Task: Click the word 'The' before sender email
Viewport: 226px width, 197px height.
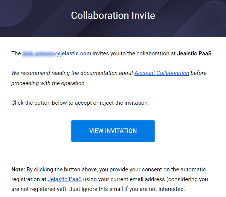Action: (x=16, y=53)
